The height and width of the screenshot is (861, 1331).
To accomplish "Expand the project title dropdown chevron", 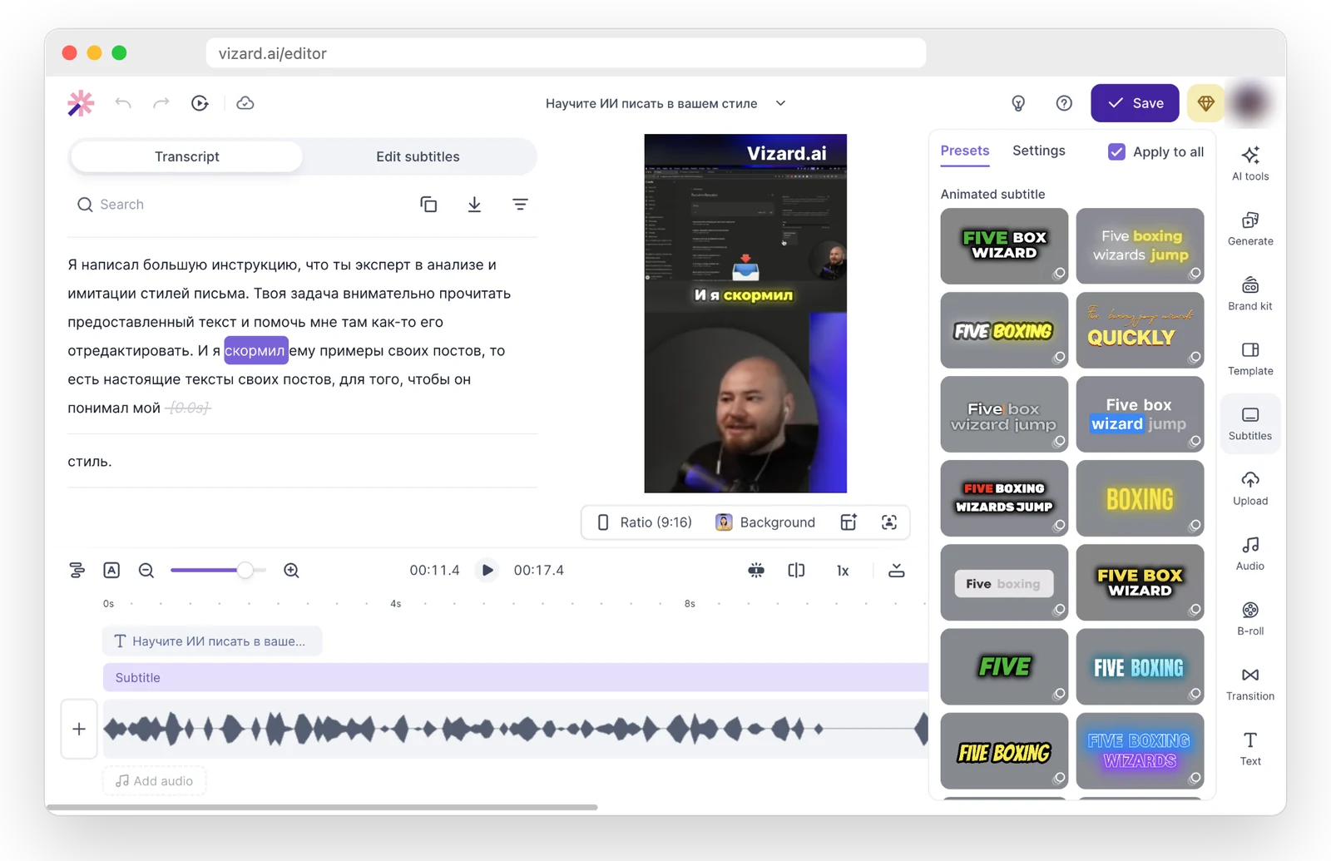I will [780, 103].
